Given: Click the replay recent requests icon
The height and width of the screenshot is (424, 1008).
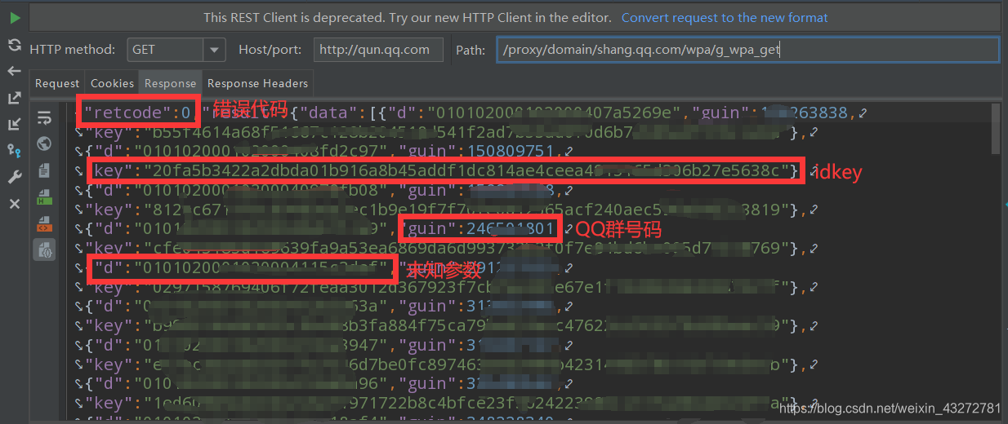Looking at the screenshot, I should (15, 45).
